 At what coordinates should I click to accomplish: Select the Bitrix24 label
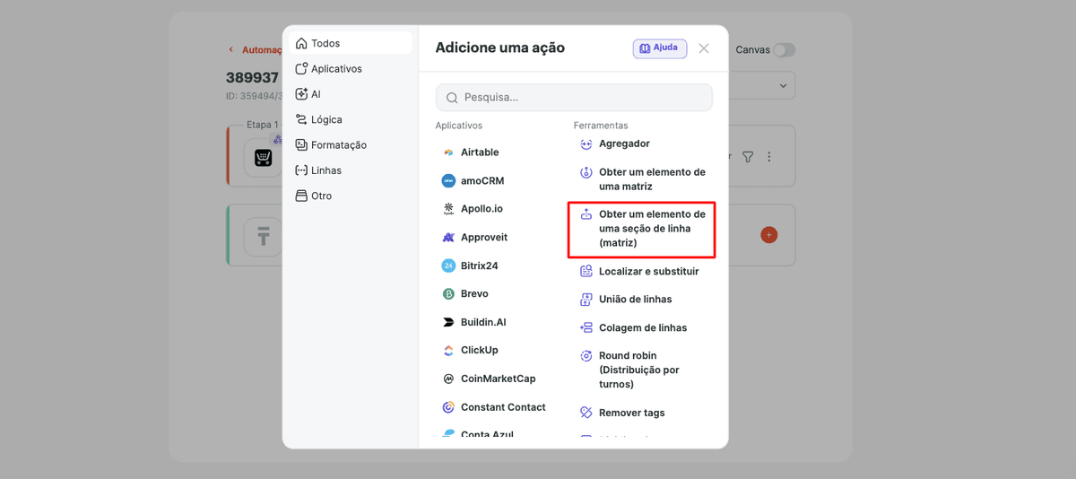480,266
